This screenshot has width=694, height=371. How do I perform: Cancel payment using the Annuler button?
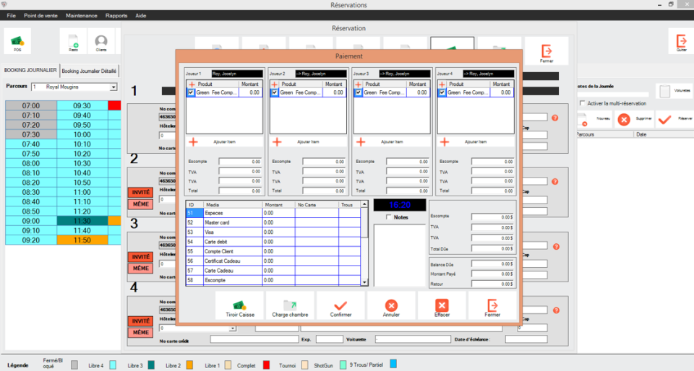391,307
